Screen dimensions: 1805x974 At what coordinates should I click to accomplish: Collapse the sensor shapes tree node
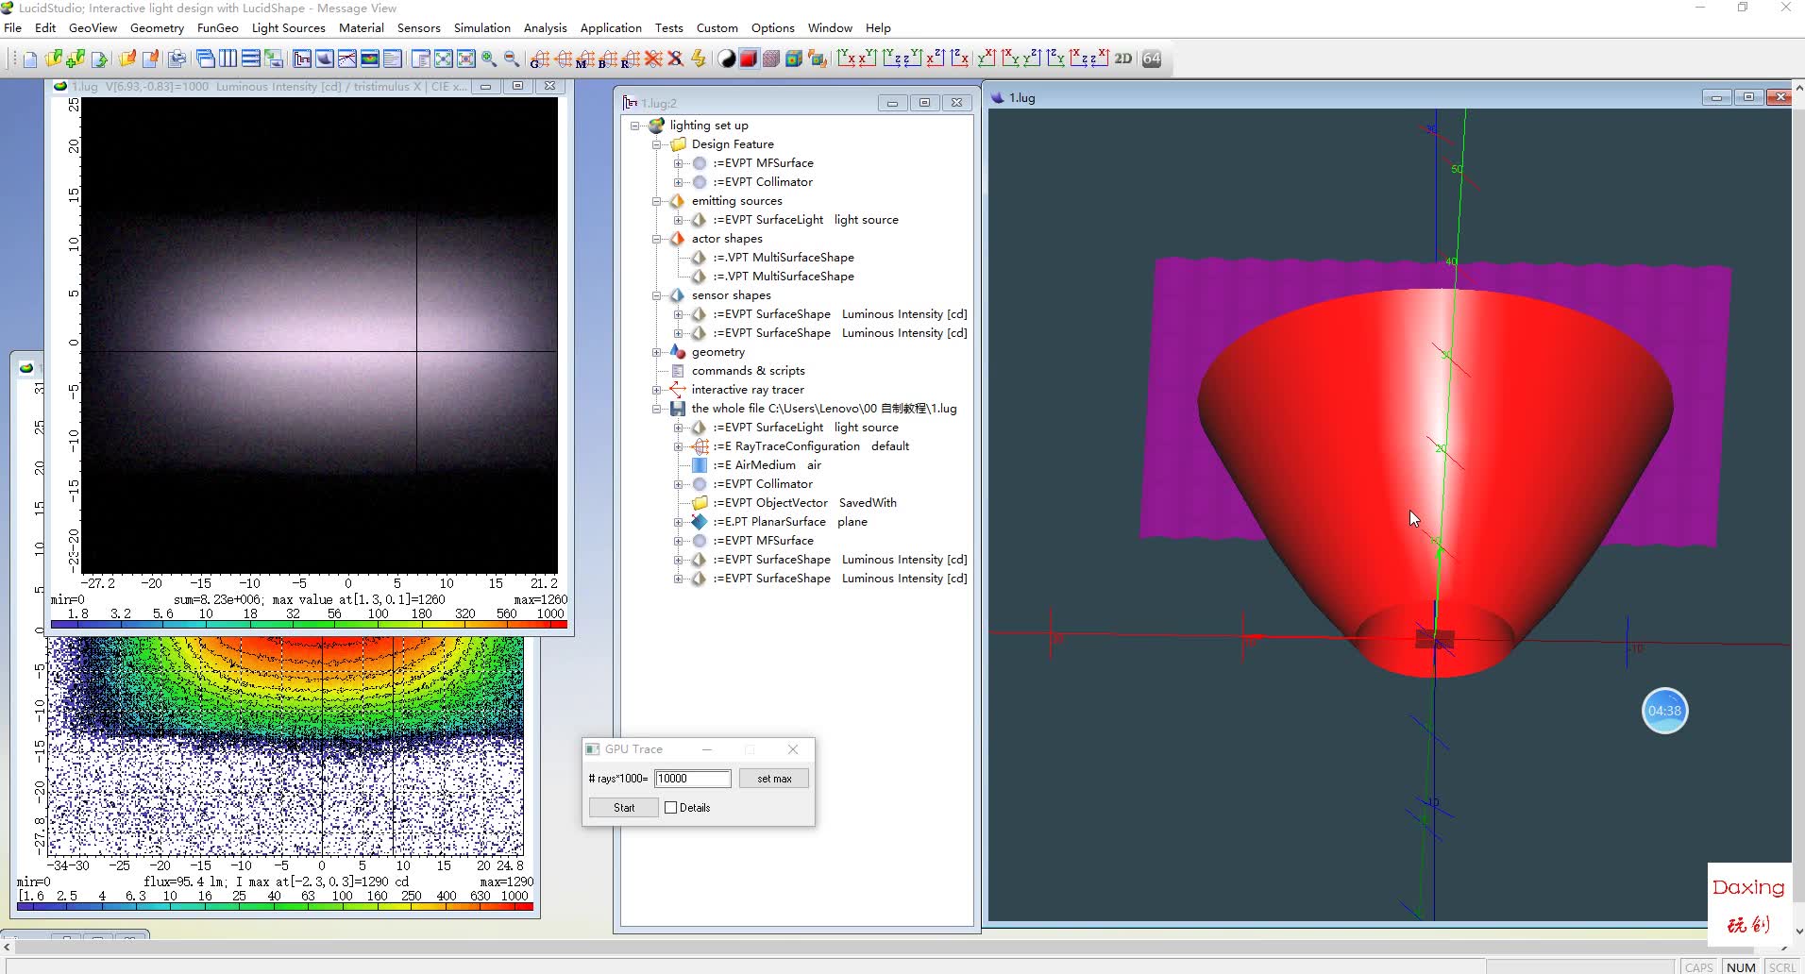657,295
